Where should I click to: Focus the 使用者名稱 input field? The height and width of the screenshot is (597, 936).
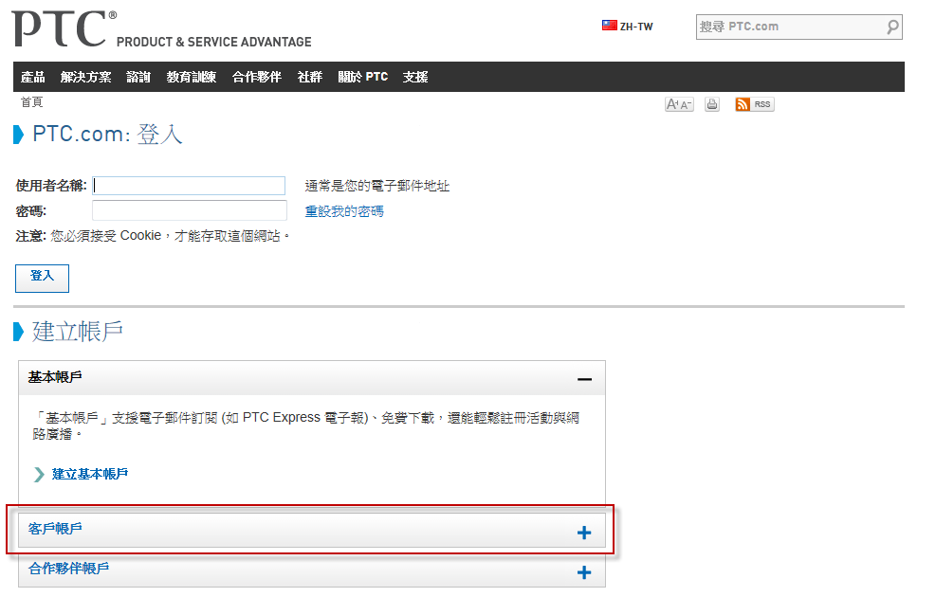click(189, 186)
